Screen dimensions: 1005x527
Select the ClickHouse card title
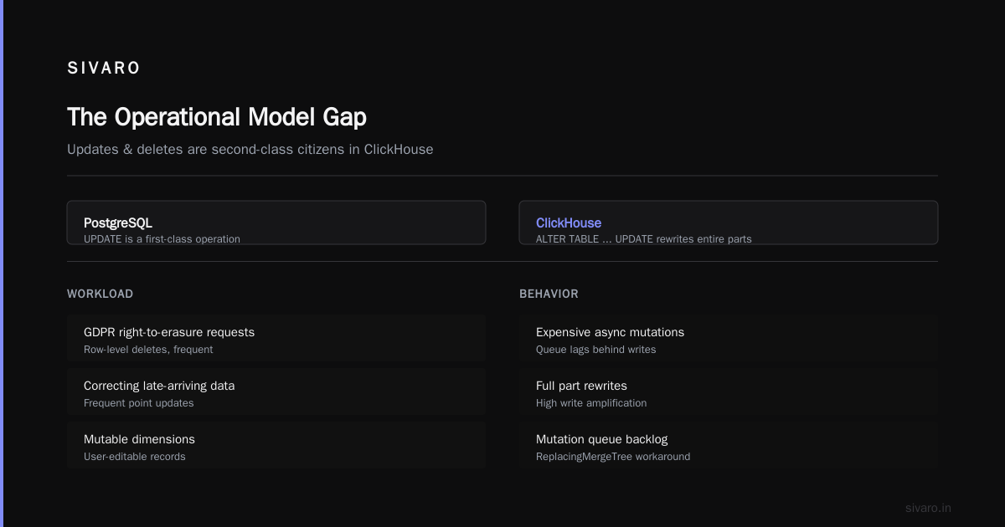pos(569,223)
